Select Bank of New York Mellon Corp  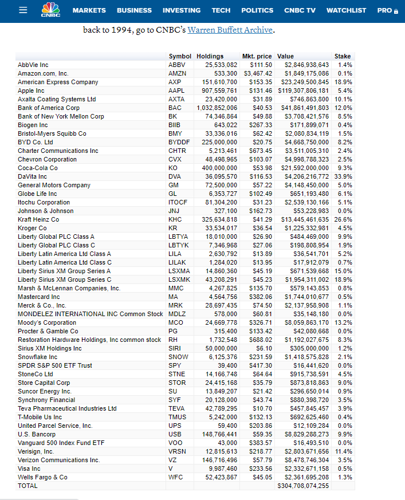[61, 116]
